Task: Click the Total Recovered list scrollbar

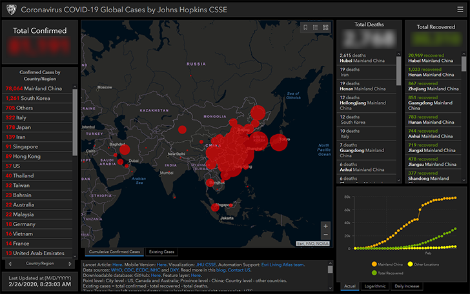Action: 464,64
